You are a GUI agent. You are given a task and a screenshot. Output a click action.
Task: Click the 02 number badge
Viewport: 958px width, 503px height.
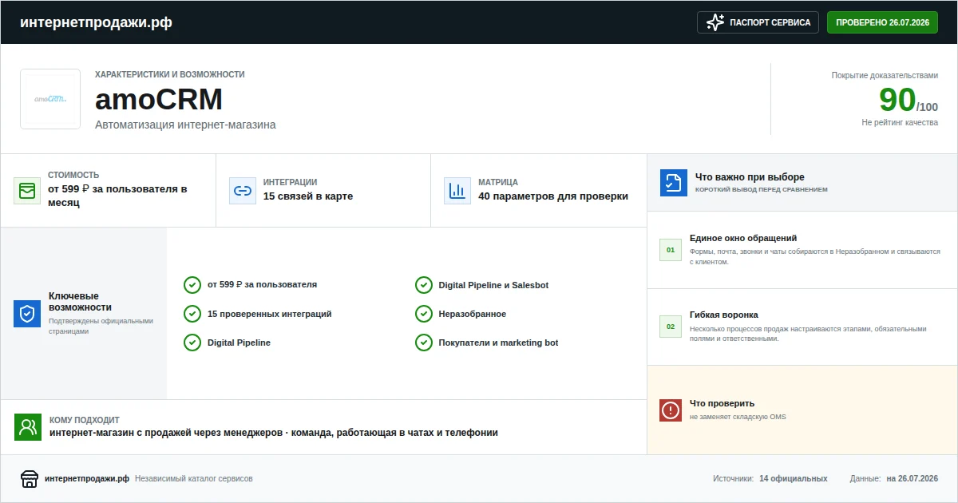(671, 327)
